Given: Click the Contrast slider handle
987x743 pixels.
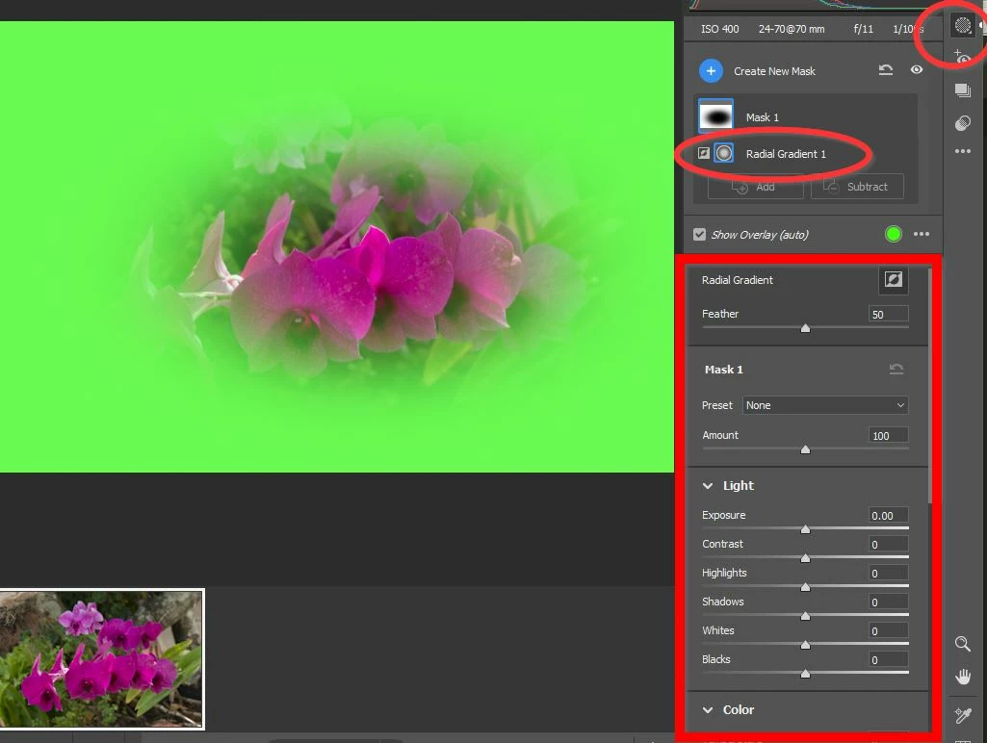Looking at the screenshot, I should point(805,558).
